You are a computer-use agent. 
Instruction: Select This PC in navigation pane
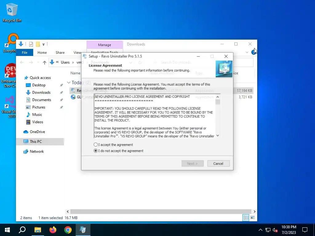(x=36, y=142)
